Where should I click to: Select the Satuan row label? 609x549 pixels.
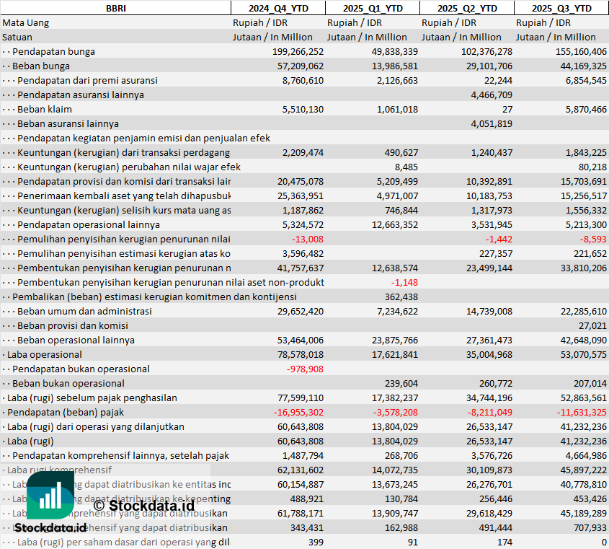pyautogui.click(x=17, y=37)
